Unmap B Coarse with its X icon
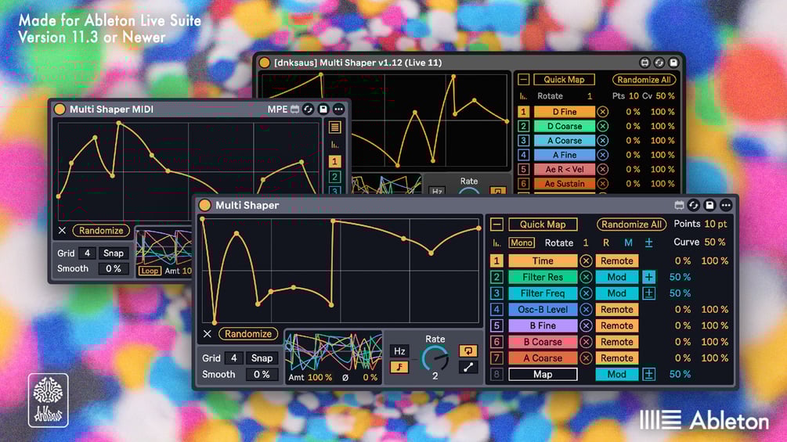The width and height of the screenshot is (787, 442). [x=586, y=342]
